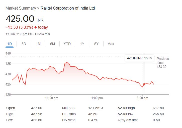Click the 3:00 pm axis label
The height and width of the screenshot is (128, 182).
tap(142, 98)
